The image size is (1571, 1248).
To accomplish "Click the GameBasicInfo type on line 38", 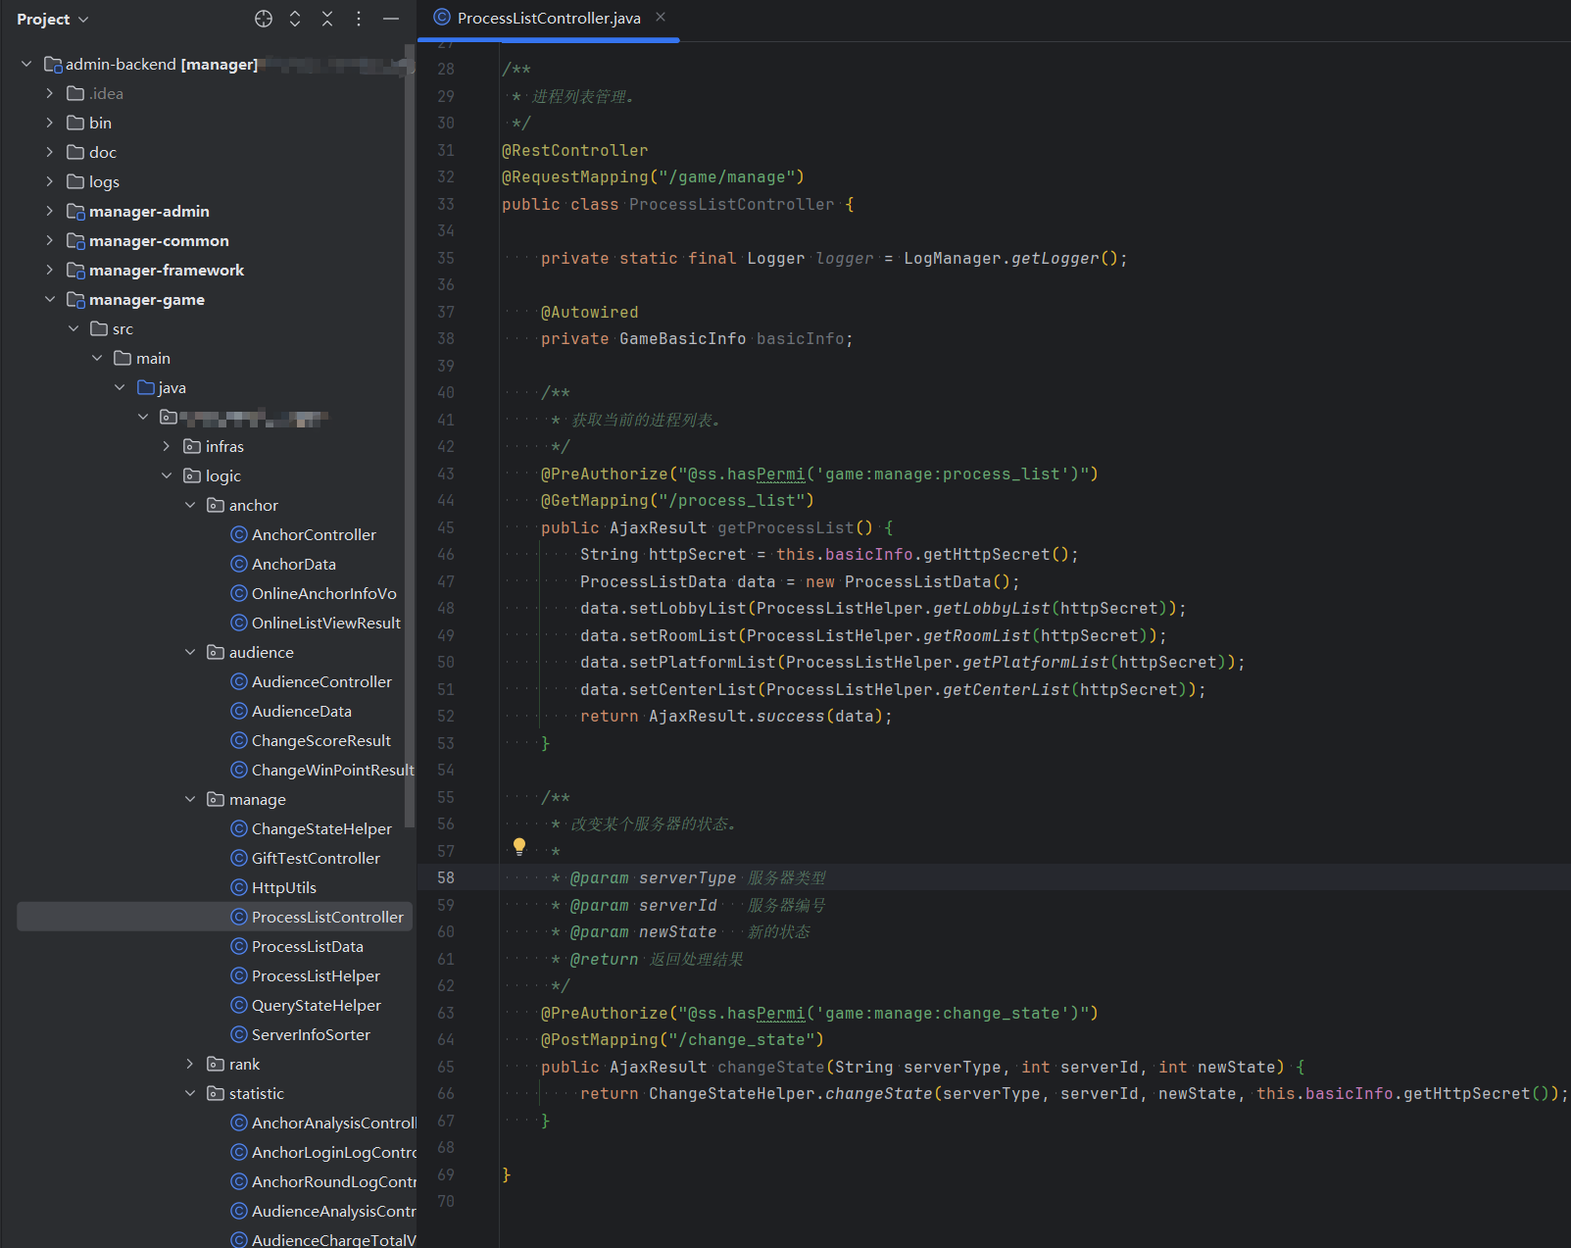I will [x=683, y=338].
